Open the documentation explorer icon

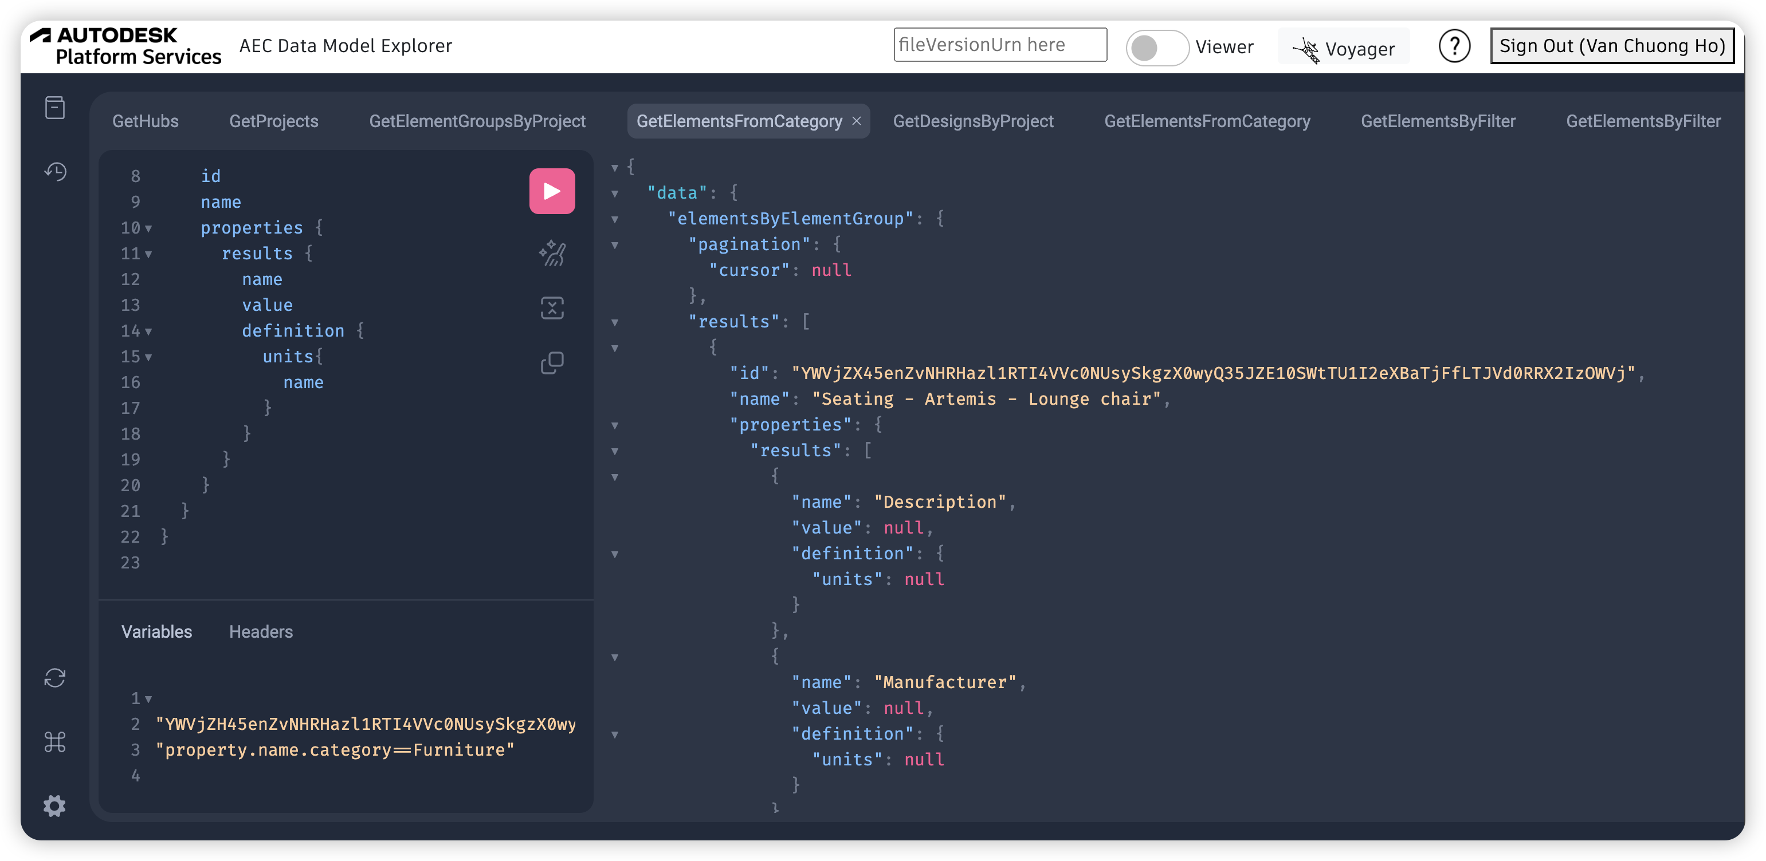pos(55,108)
